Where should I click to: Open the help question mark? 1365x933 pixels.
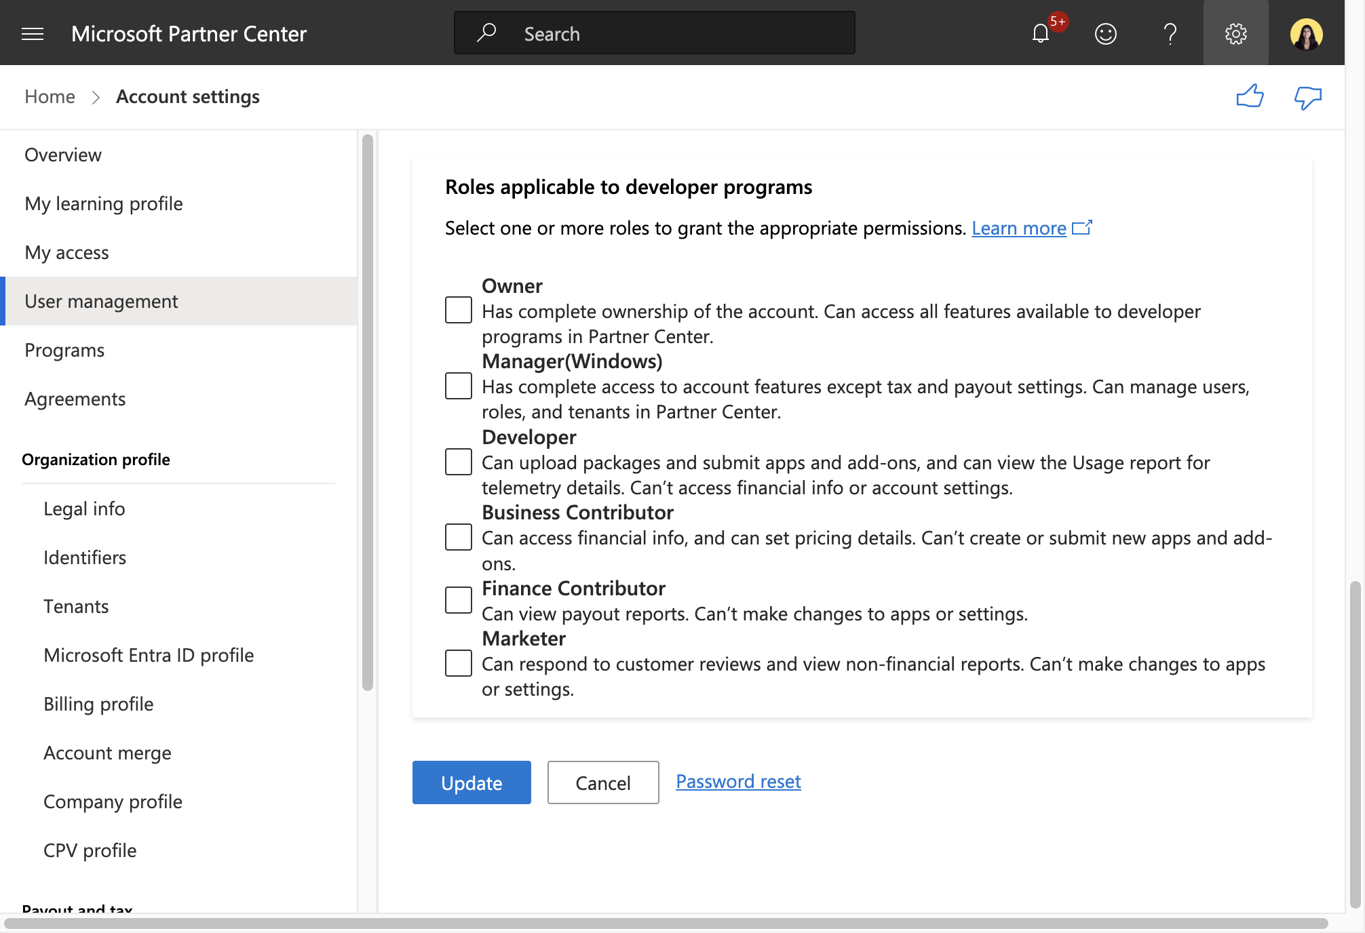coord(1170,33)
